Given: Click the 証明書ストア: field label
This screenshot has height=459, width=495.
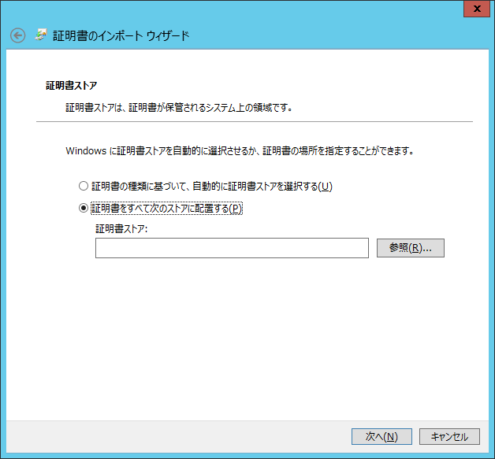Looking at the screenshot, I should tap(121, 228).
